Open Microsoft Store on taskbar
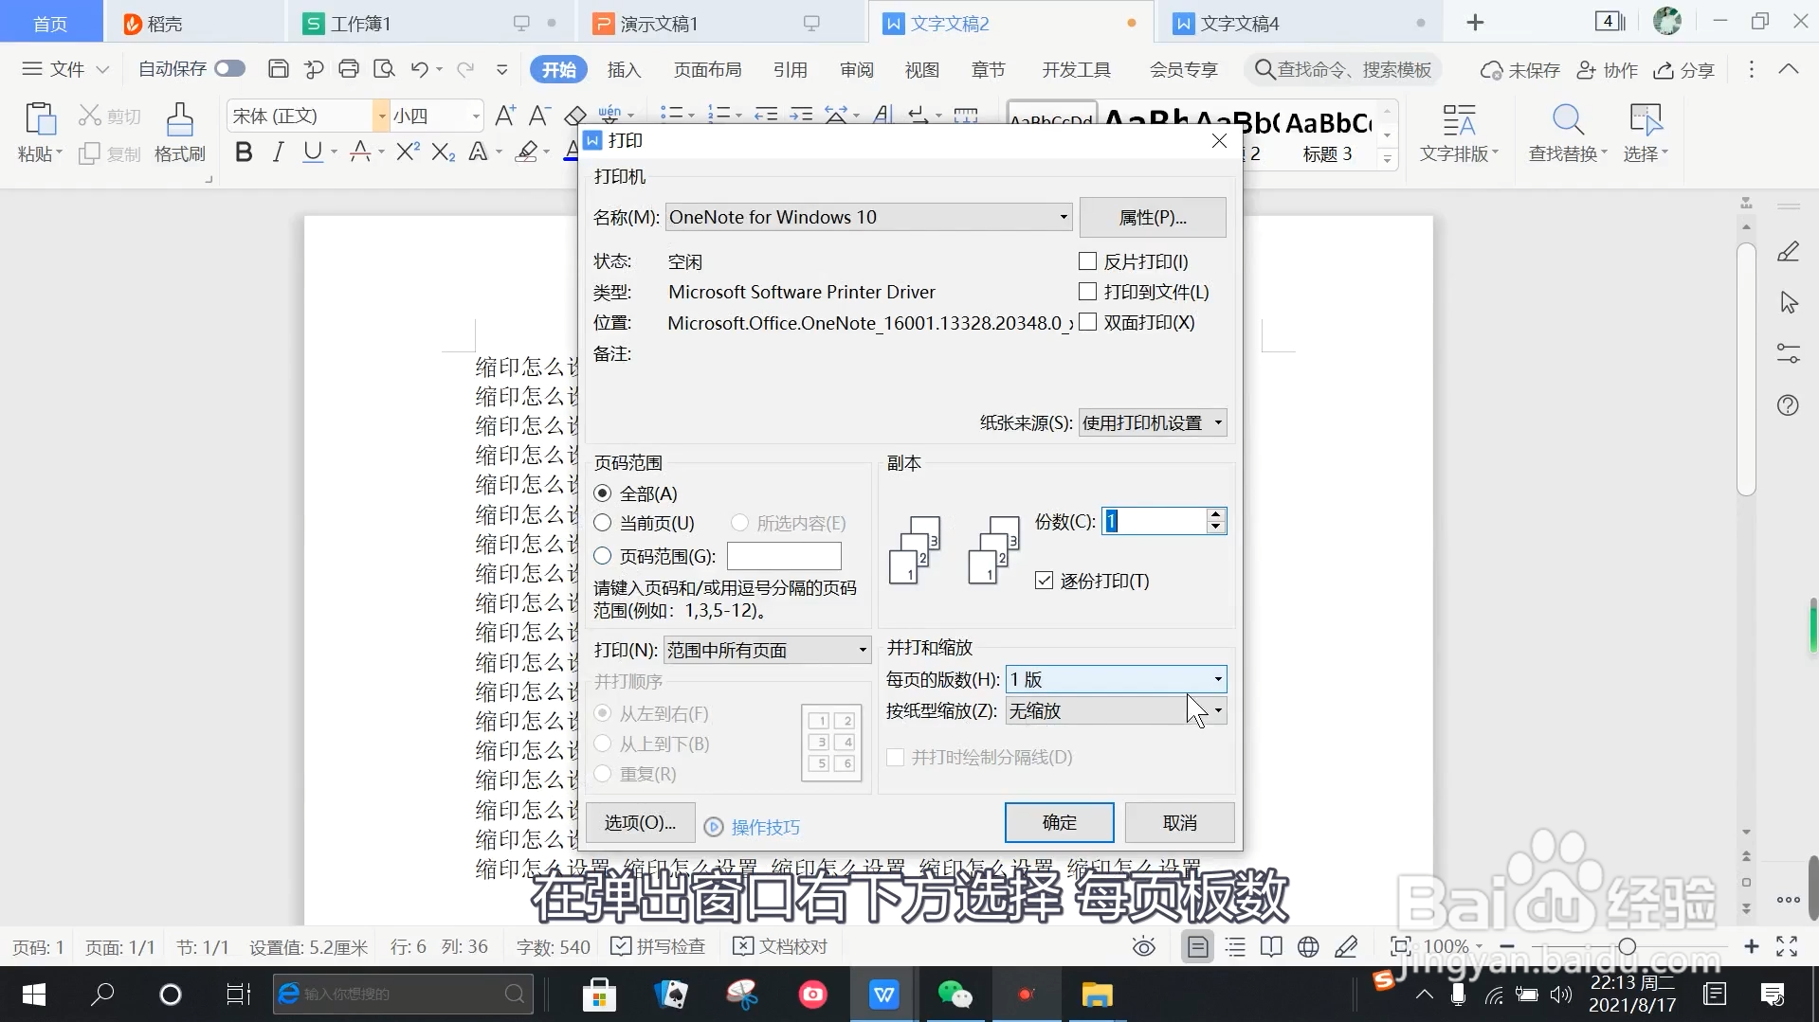 599,995
